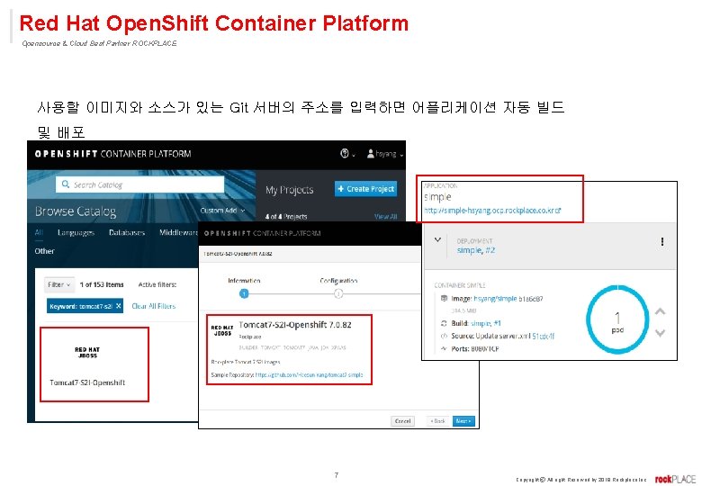Click the View All projects link
The height and width of the screenshot is (486, 702).
point(385,217)
